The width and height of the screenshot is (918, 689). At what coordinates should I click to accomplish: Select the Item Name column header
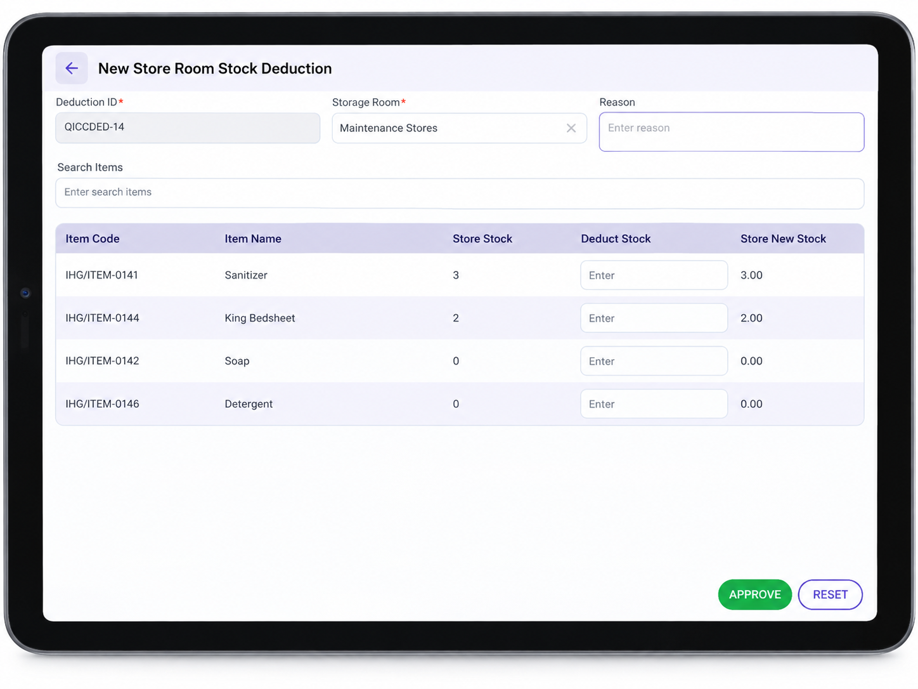click(x=253, y=239)
